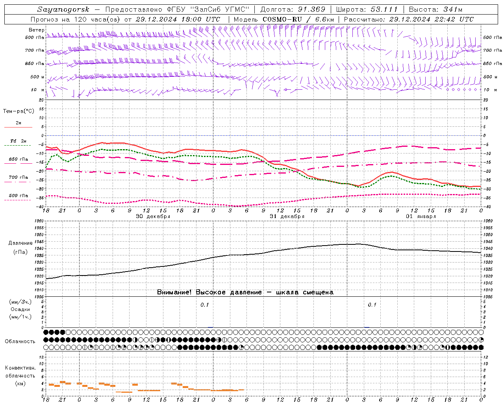504x403 pixels.
Task: Click the '2м' temperature legend entry
Action: point(18,123)
